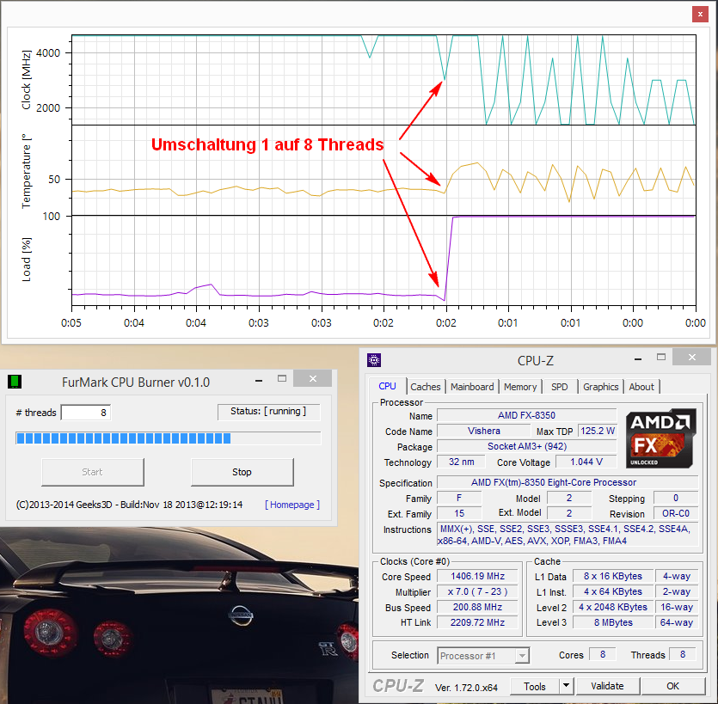
Task: Click the 32 nm Technology value
Action: click(461, 462)
